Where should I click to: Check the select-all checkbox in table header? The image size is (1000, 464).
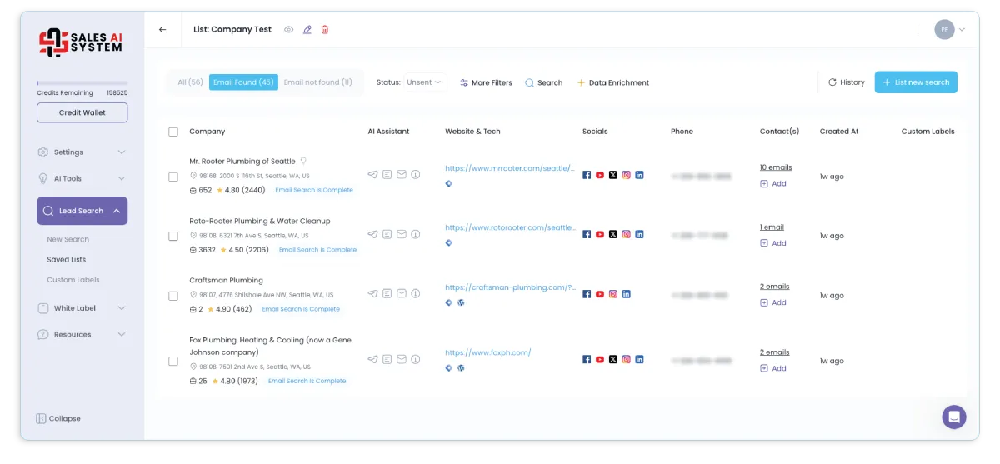click(x=173, y=132)
